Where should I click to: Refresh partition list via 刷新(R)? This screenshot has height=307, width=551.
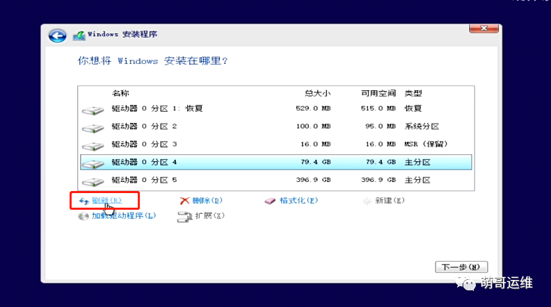pos(106,200)
